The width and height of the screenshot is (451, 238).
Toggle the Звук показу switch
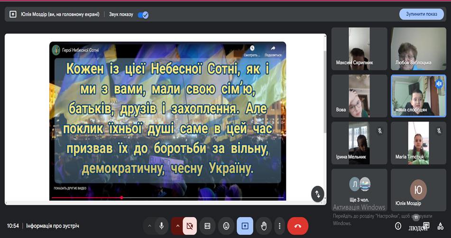click(x=143, y=14)
